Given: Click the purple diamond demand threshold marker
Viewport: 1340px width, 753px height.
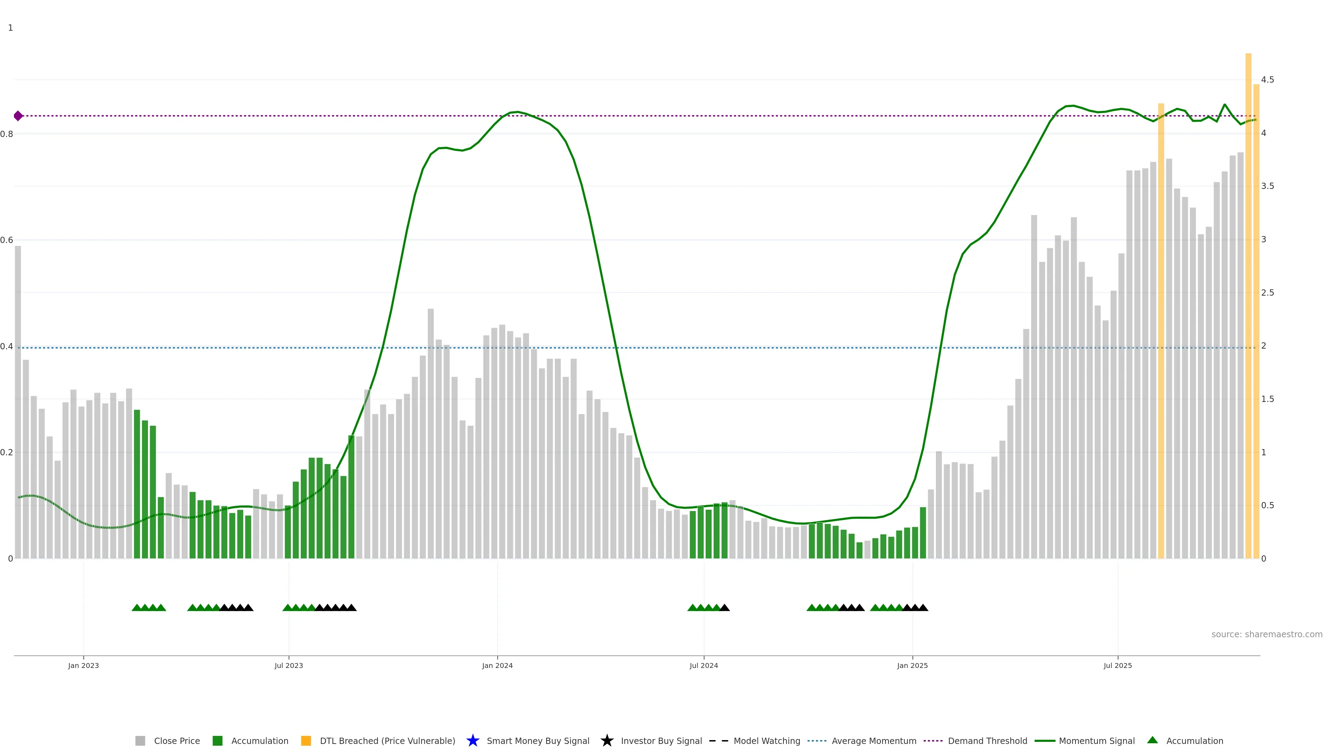Looking at the screenshot, I should point(18,116).
